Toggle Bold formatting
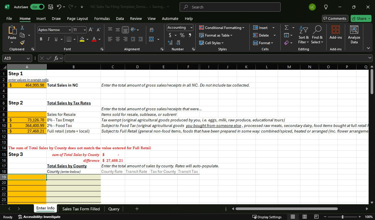The image size is (375, 220). [x=41, y=39]
